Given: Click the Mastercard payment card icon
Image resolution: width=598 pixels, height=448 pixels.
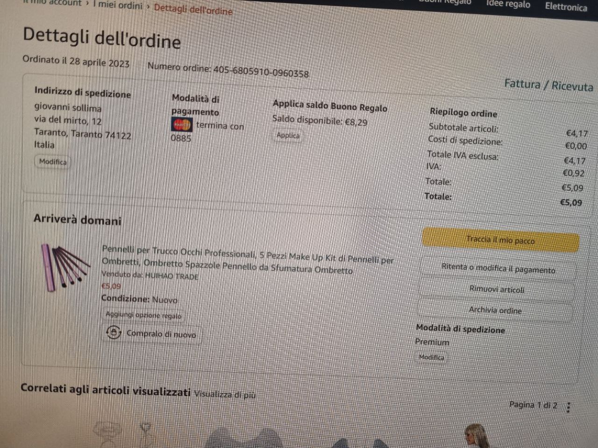Looking at the screenshot, I should [x=182, y=125].
